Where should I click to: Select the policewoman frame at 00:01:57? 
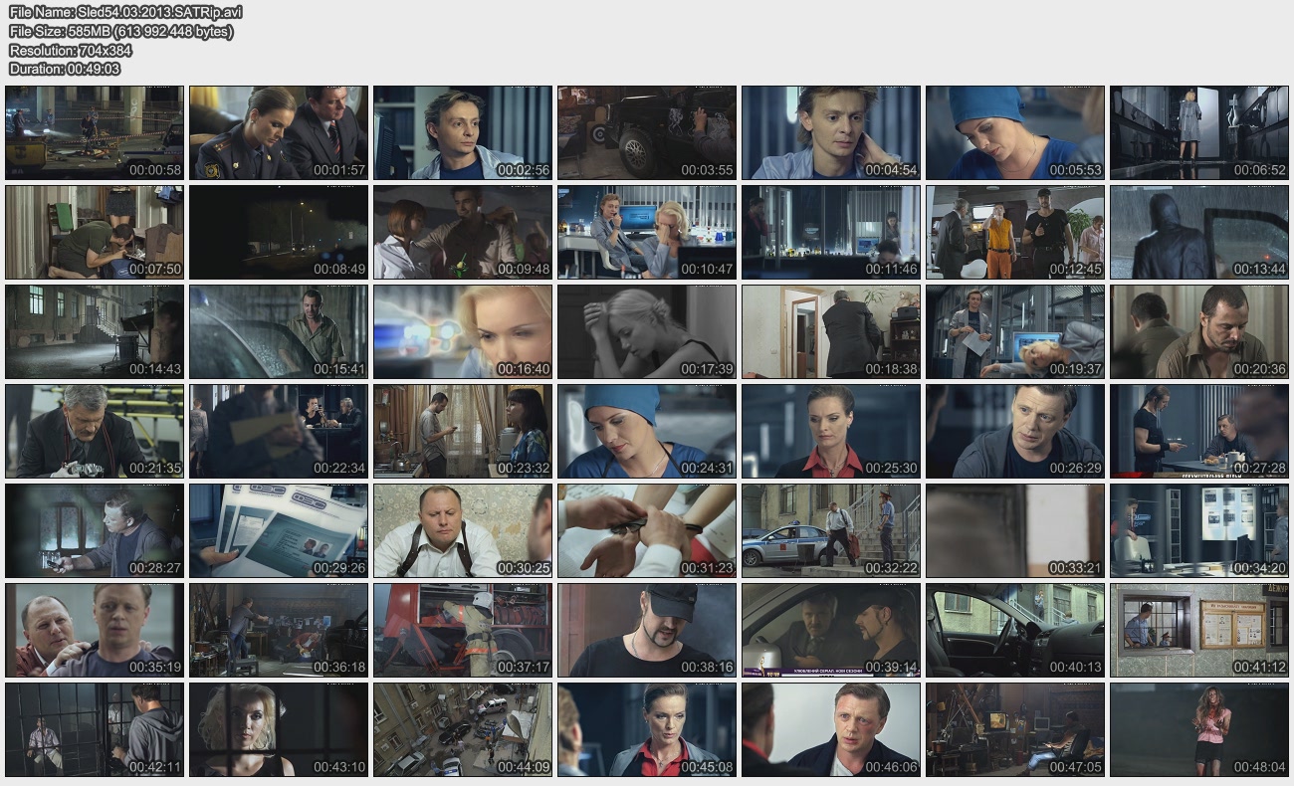click(x=279, y=132)
